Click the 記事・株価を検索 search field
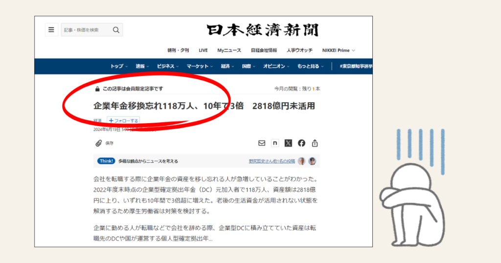 [x=86, y=30]
